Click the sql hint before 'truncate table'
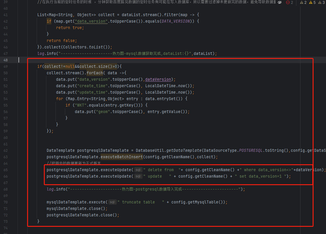The width and height of the screenshot is (326, 234). tap(112, 202)
